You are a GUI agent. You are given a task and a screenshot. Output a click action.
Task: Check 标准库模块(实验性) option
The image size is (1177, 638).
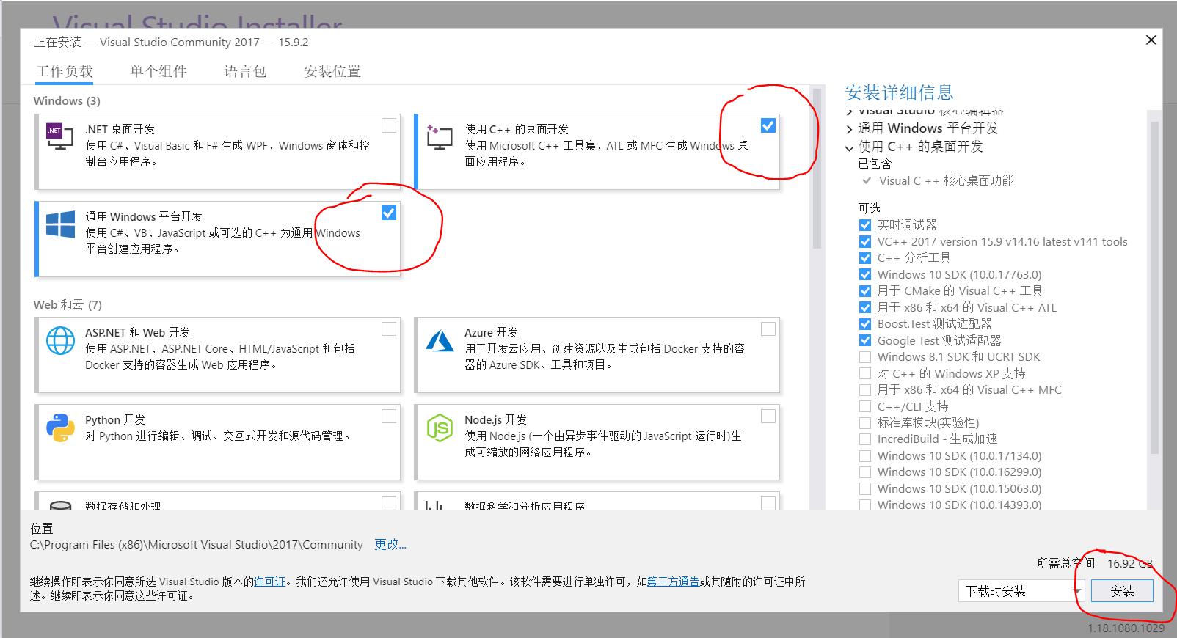(865, 423)
